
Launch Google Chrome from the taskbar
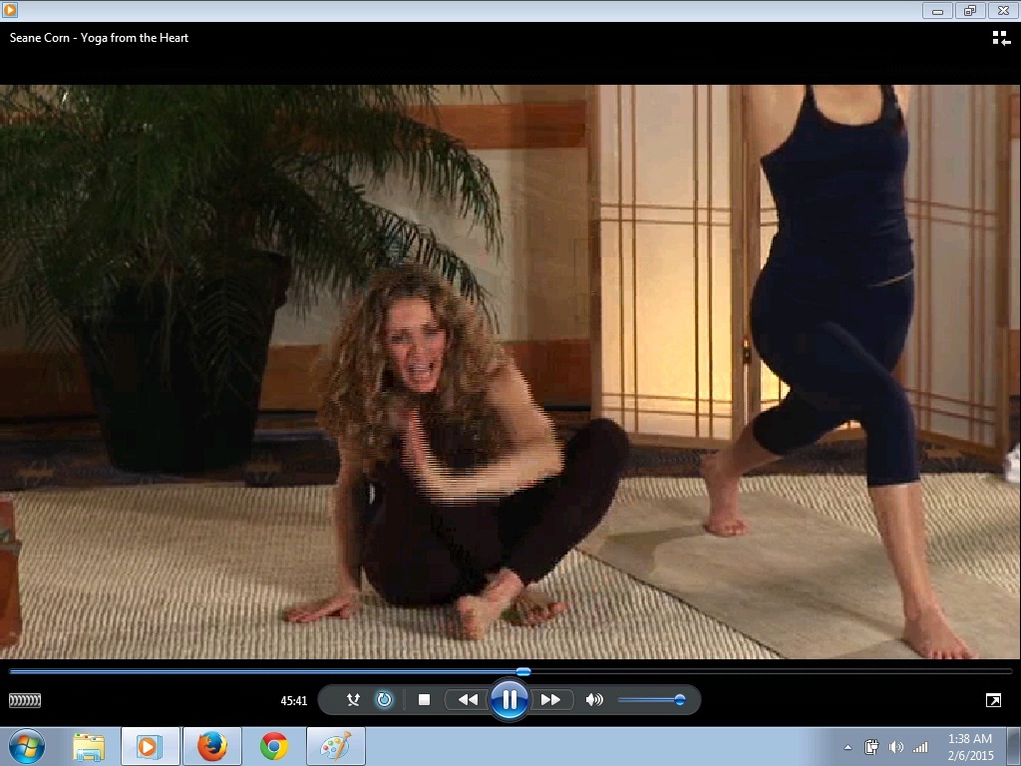click(274, 746)
